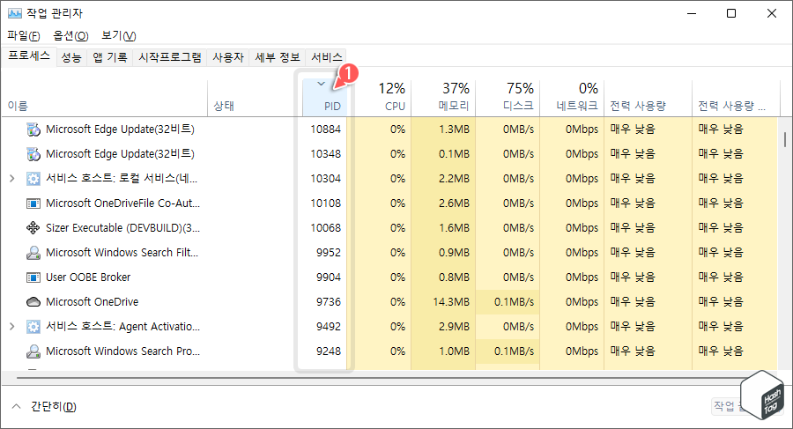Sort by 메모리 37% column header

click(x=443, y=98)
